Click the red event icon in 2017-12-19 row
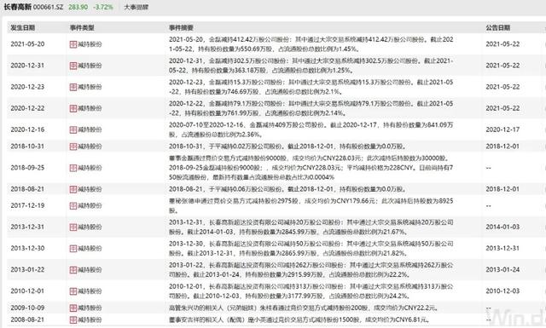 73,206
